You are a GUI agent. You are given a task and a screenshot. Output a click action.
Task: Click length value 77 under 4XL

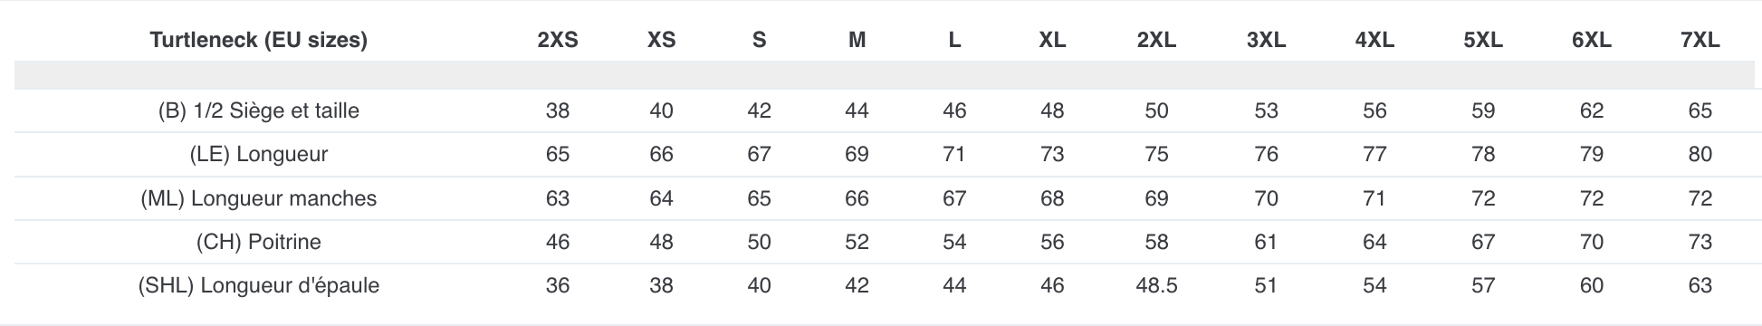1374,154
